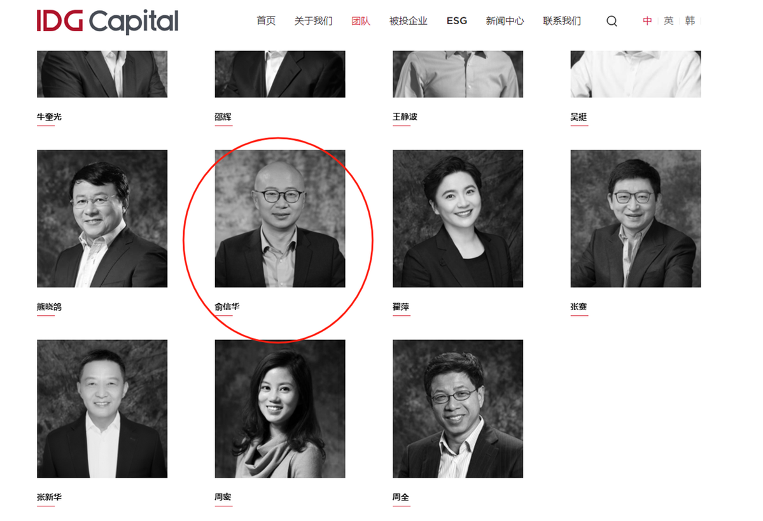The image size is (763, 521).
Task: Click the 王静波 name link
Action: click(x=405, y=117)
